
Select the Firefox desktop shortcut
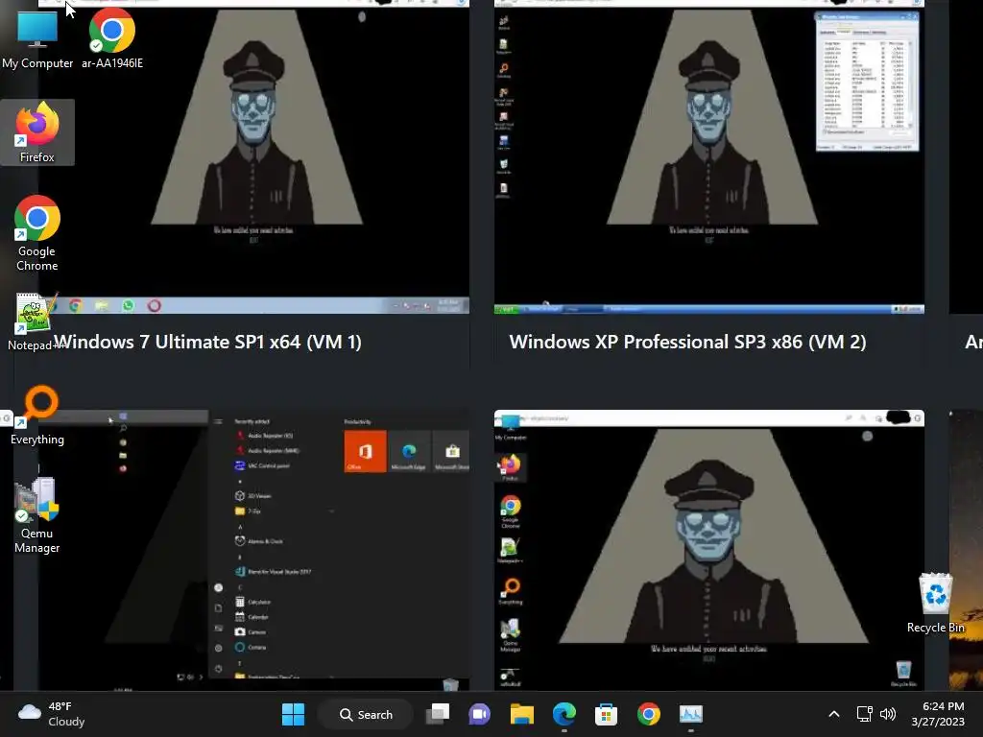pyautogui.click(x=37, y=132)
